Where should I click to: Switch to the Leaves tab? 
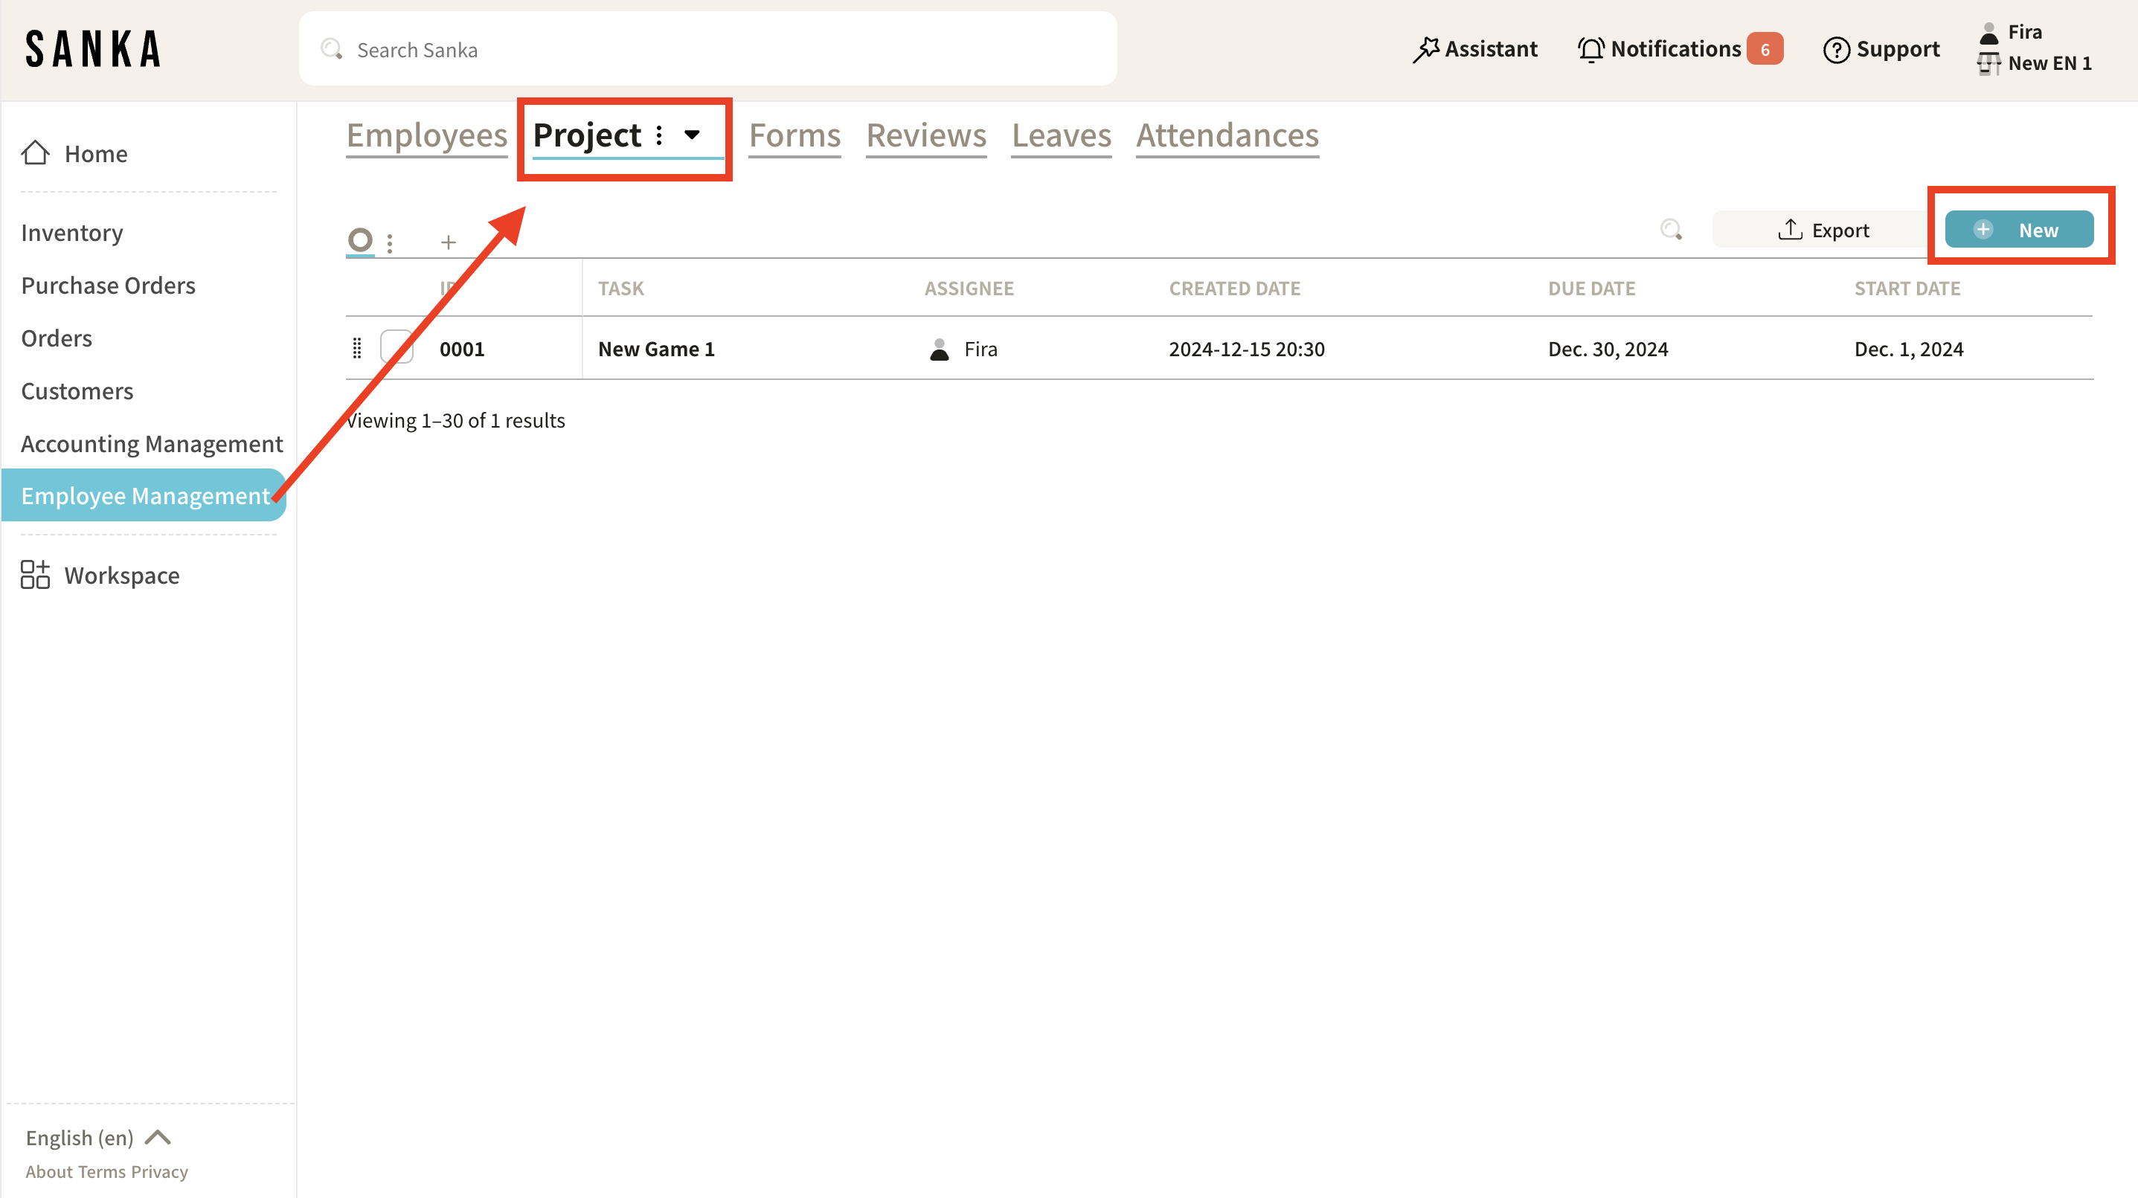pyautogui.click(x=1061, y=135)
